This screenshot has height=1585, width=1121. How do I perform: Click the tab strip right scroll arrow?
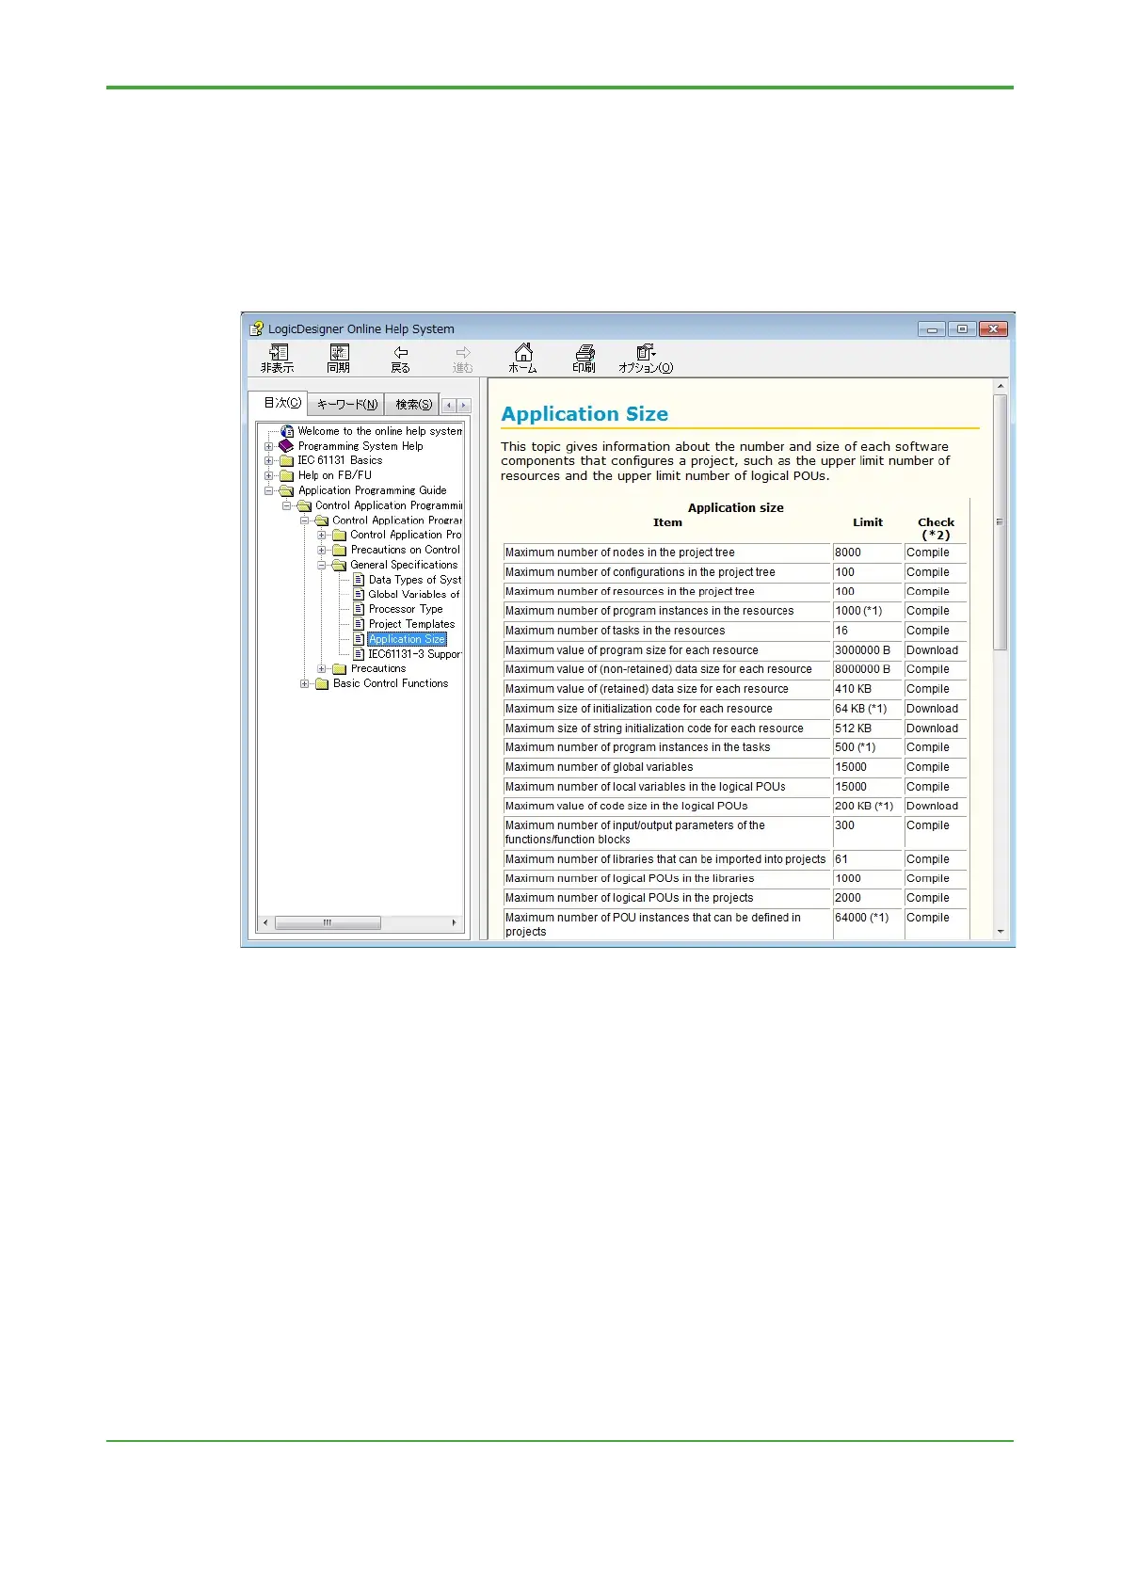[463, 406]
